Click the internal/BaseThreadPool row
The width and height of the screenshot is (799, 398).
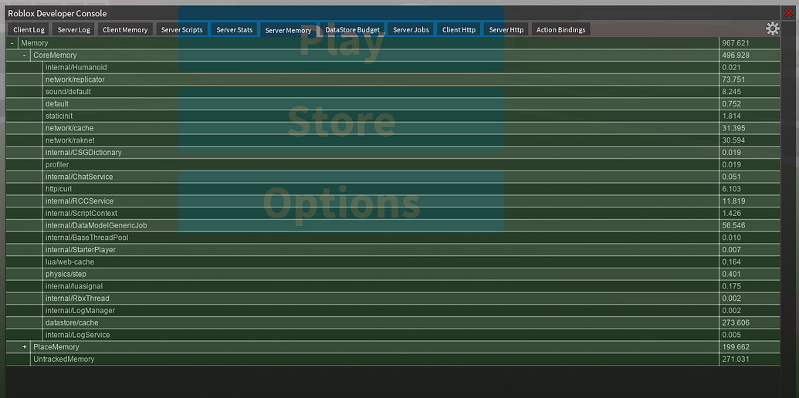pos(393,238)
